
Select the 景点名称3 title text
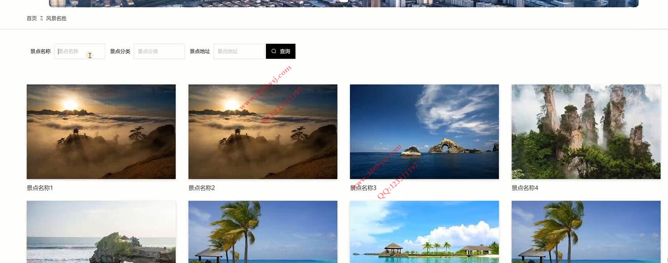(363, 188)
